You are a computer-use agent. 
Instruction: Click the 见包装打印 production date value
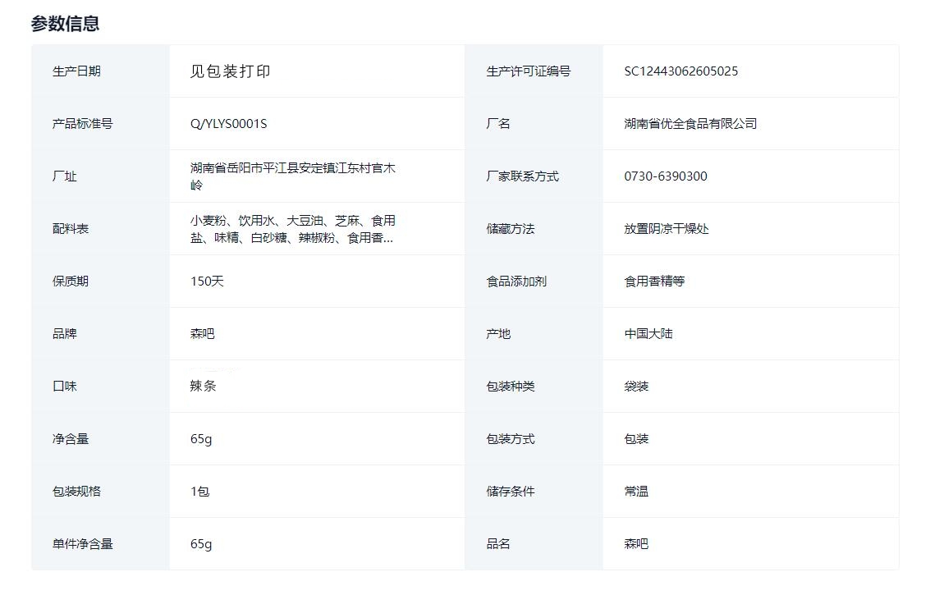click(230, 71)
